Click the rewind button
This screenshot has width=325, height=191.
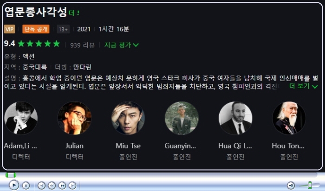tap(52, 185)
